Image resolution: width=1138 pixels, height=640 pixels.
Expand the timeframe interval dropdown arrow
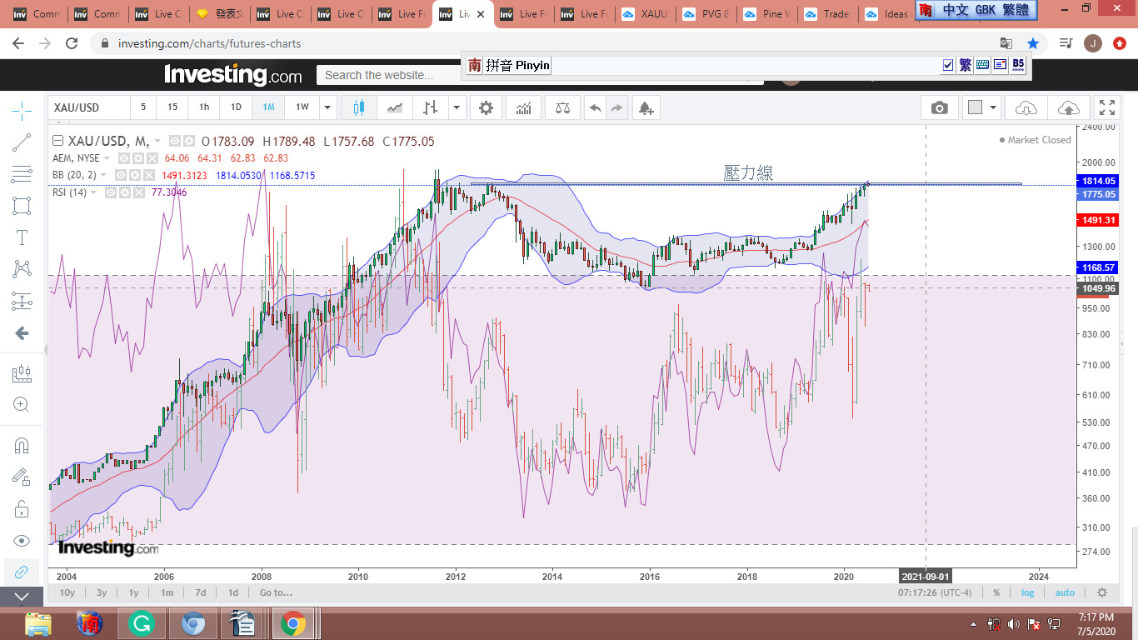click(328, 107)
